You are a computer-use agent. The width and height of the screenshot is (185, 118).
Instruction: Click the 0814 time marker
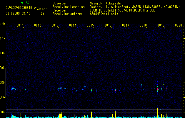(73, 25)
